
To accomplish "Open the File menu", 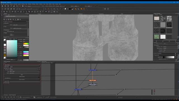I will click(1, 4).
